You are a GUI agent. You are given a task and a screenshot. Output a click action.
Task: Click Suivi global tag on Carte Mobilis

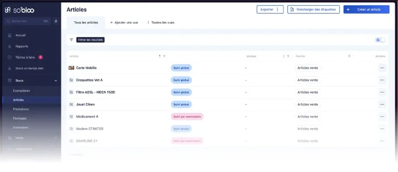pyautogui.click(x=181, y=68)
